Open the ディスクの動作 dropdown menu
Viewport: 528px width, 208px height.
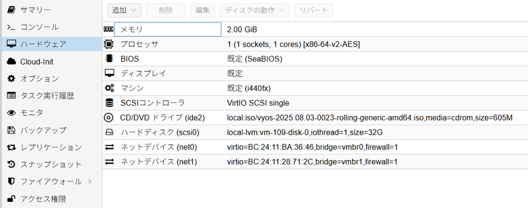pos(255,10)
